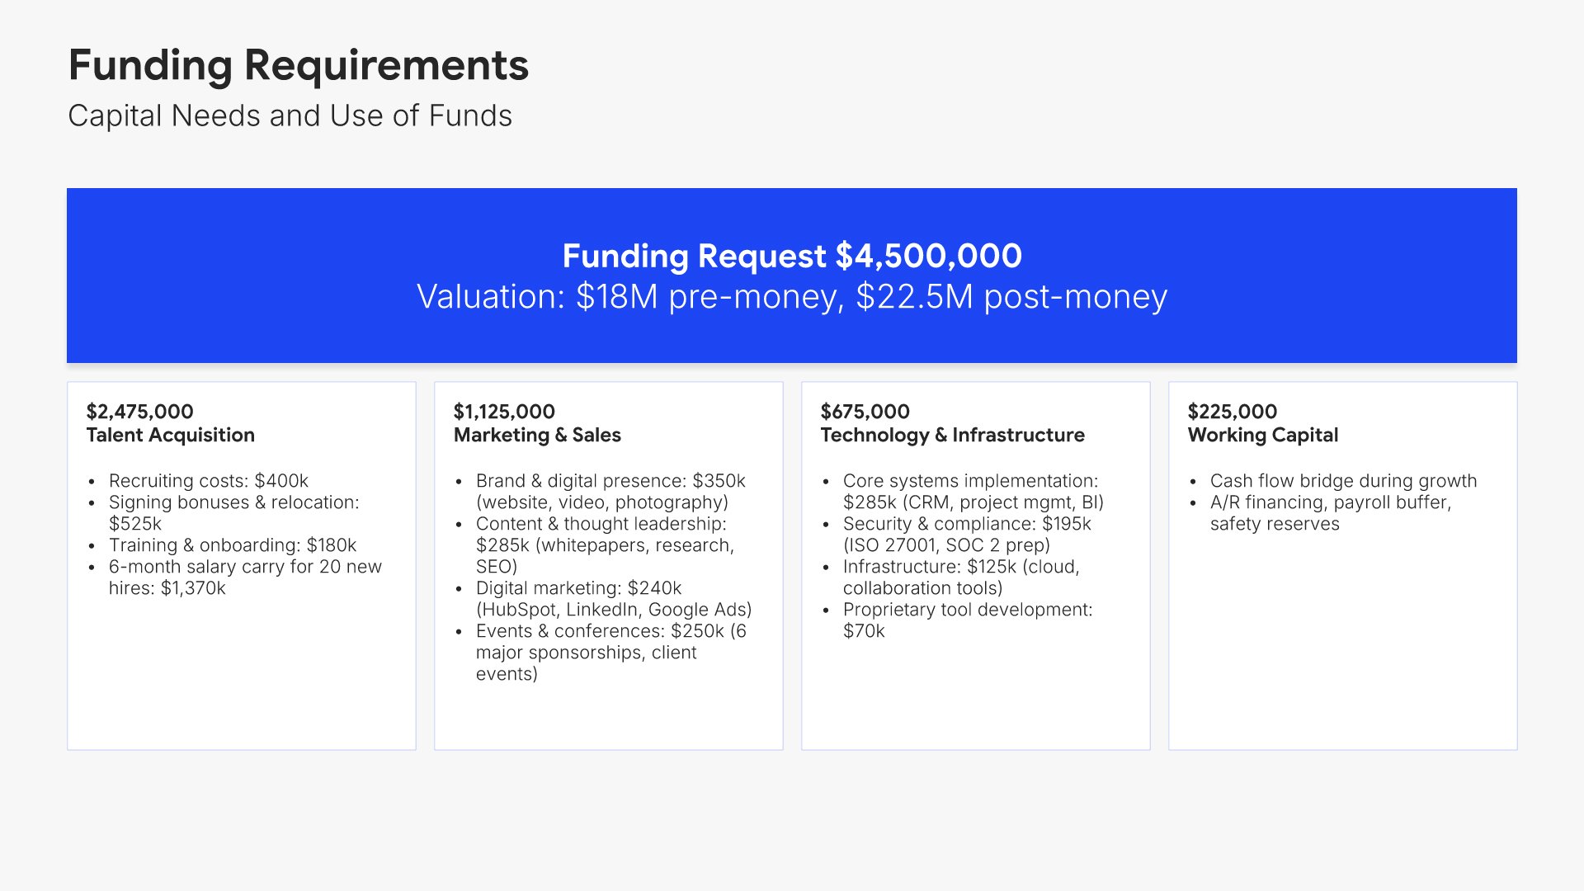Click the $2,475,000 Talent Acquisition amount
The width and height of the screenshot is (1584, 891).
tap(139, 412)
